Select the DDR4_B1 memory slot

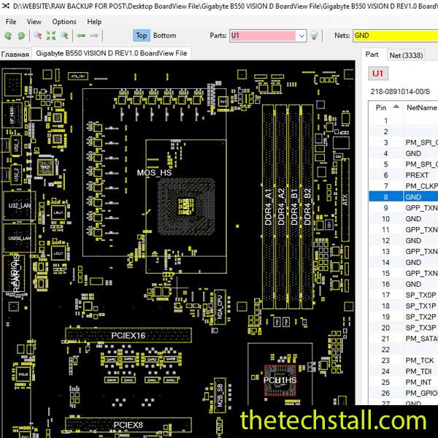[294, 207]
